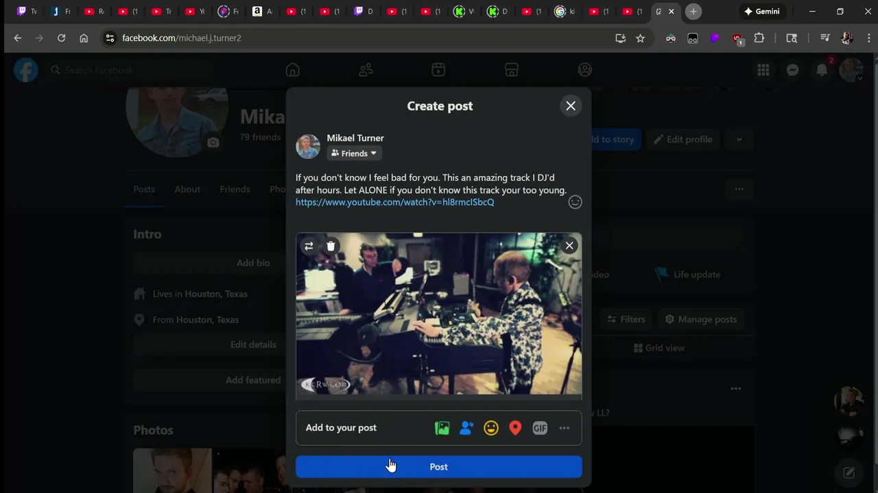Close the Create post dialog
This screenshot has width=878, height=493.
pos(571,106)
